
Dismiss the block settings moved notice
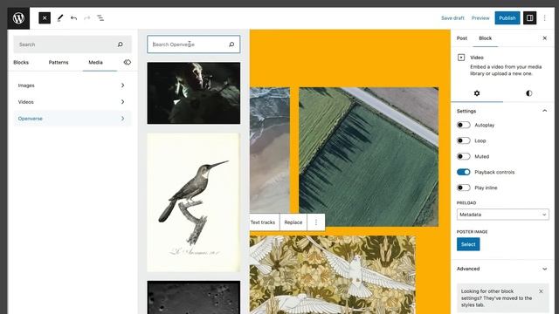click(x=542, y=291)
